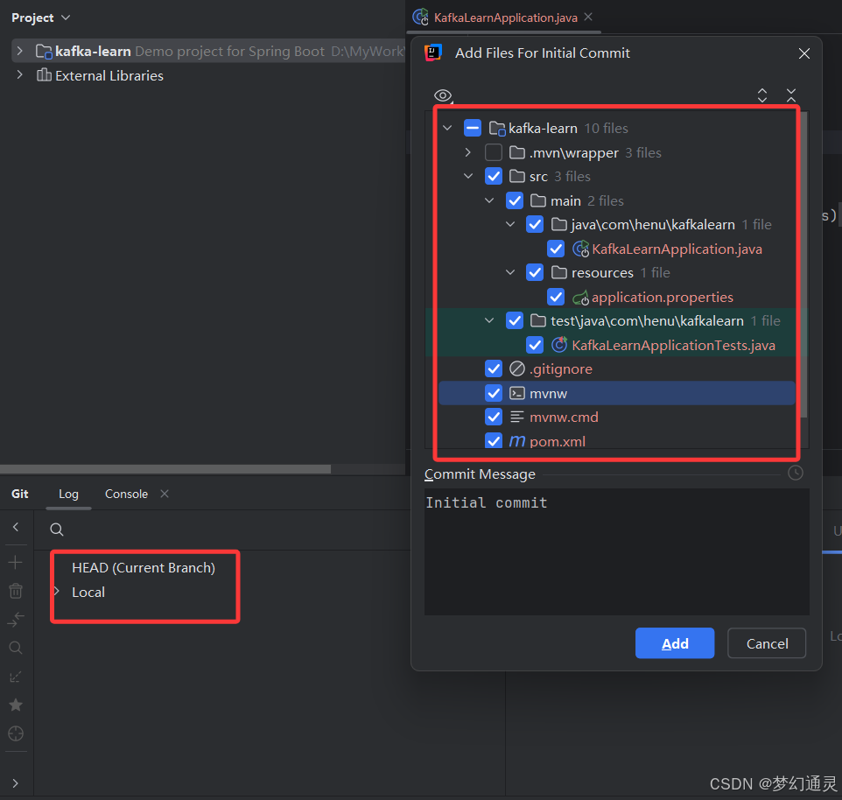Click the .gitignore file icon
Viewport: 842px width, 800px height.
pos(517,368)
